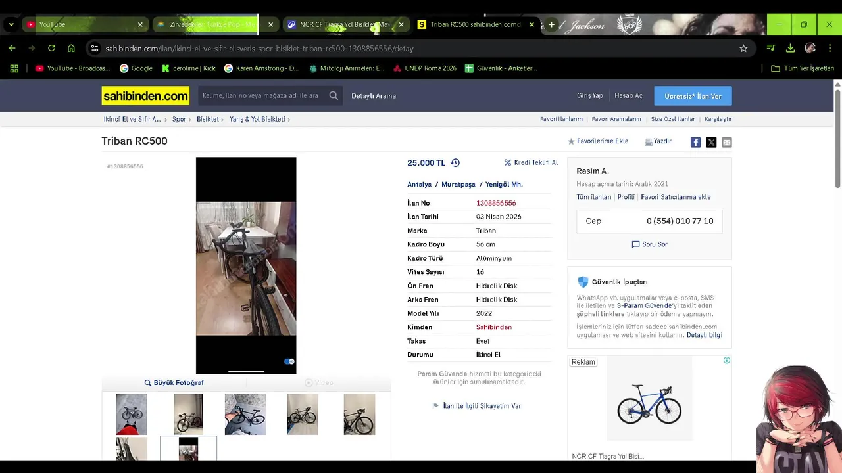Open Detaylı Arama
This screenshot has width=842, height=473.
pos(374,96)
